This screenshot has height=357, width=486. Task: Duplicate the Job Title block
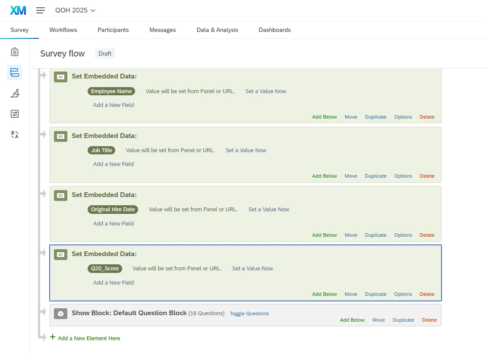point(376,176)
